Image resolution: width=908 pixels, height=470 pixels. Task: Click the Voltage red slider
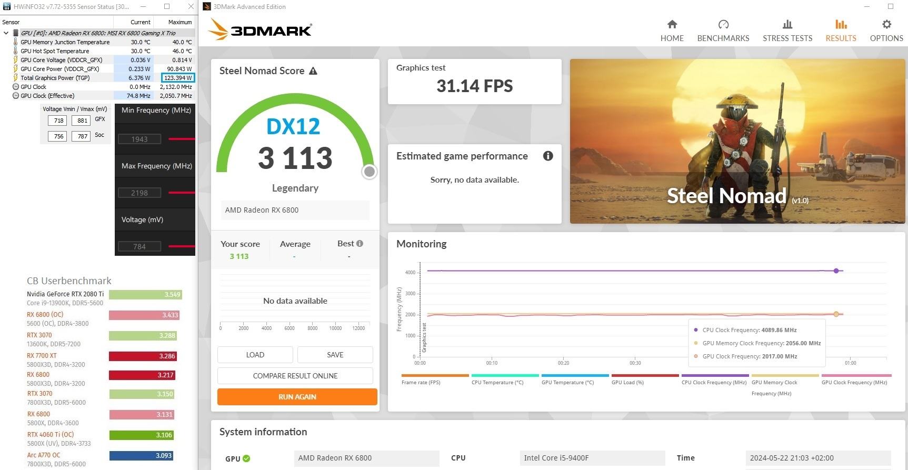click(x=182, y=246)
